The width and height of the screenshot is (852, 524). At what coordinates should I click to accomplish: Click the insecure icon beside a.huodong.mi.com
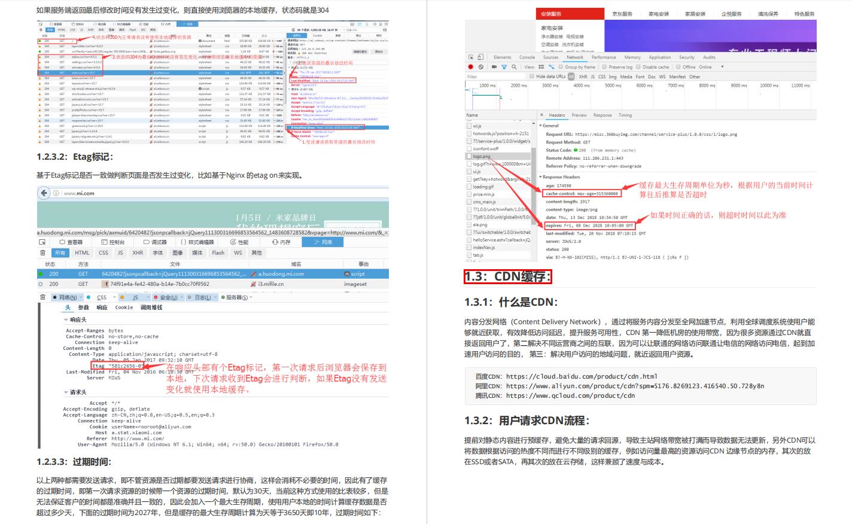click(x=254, y=274)
